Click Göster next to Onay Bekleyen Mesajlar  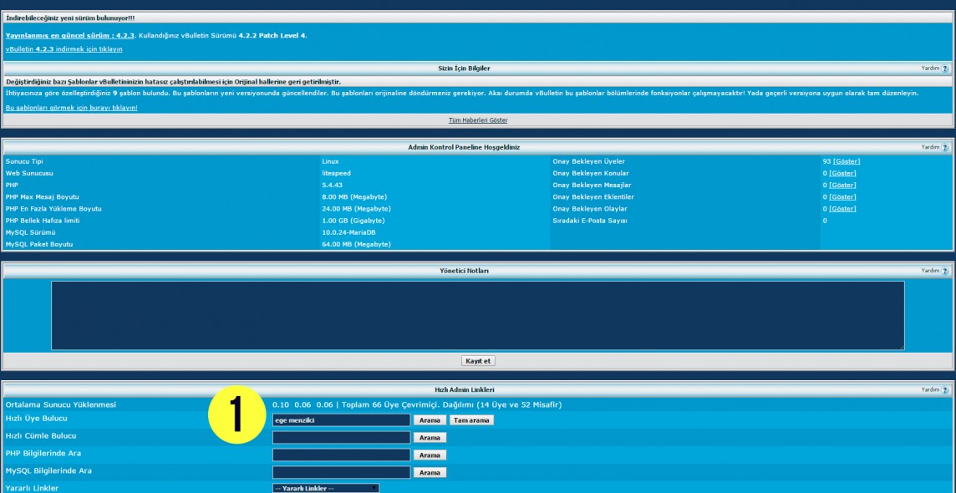842,185
